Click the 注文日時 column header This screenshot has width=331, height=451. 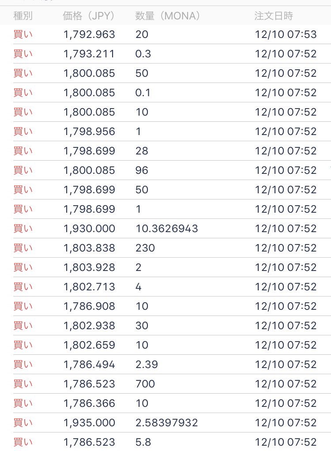274,15
